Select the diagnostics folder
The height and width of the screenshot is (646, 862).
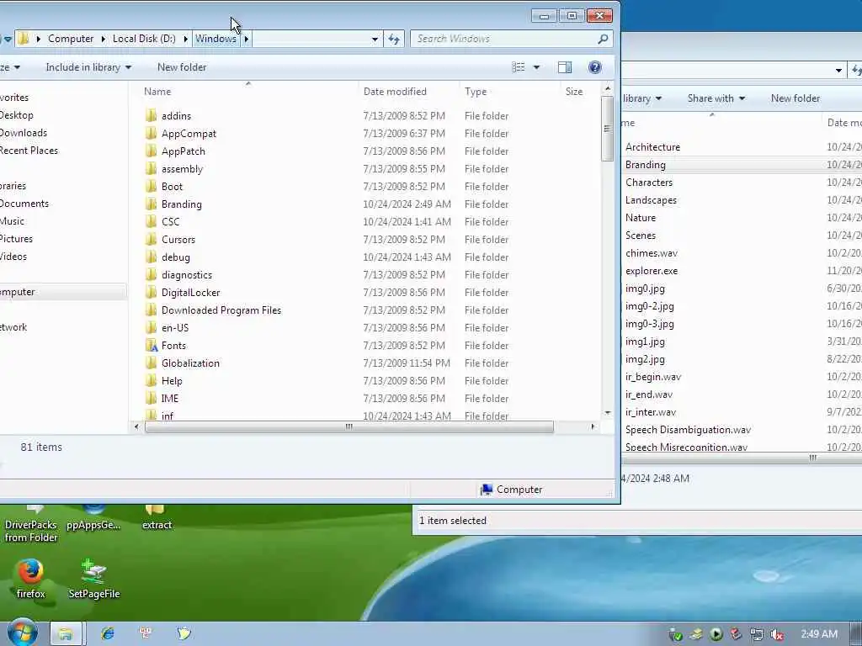(187, 275)
